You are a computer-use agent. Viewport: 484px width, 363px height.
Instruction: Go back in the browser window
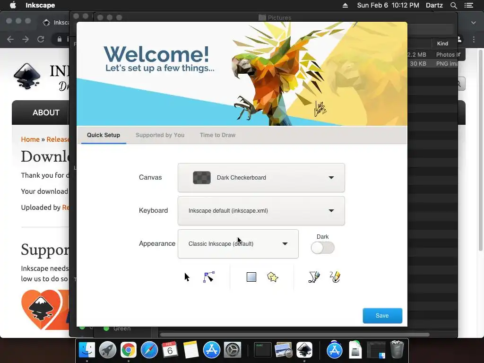tap(10, 39)
